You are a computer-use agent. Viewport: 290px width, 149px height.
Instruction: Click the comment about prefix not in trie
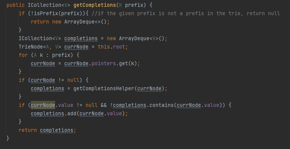click(186, 14)
